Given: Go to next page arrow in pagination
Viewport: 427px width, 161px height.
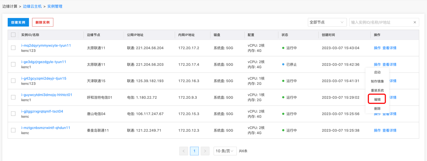Looking at the screenshot, I should click(x=205, y=151).
